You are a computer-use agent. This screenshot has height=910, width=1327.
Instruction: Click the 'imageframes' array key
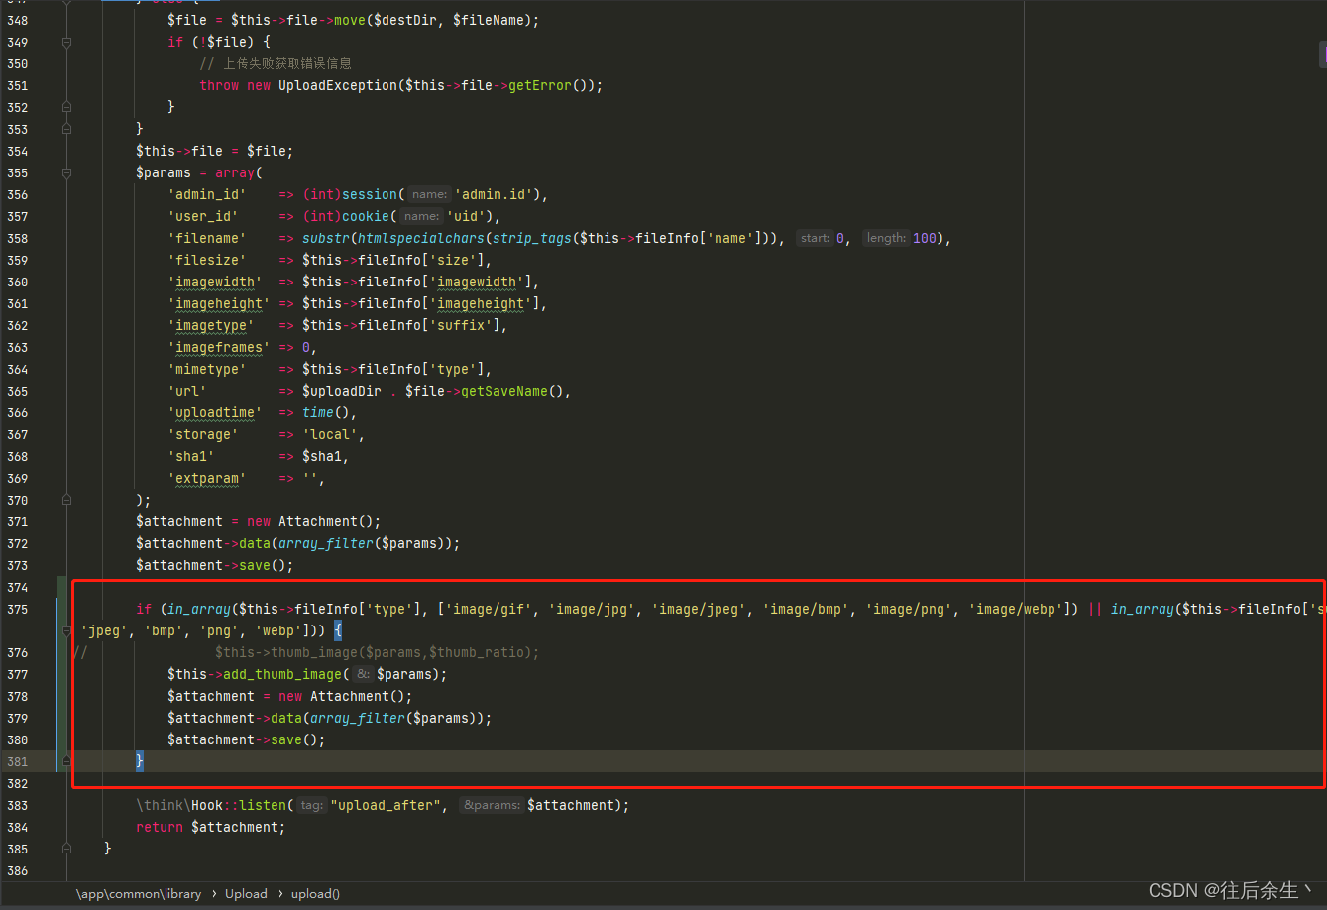click(x=219, y=347)
